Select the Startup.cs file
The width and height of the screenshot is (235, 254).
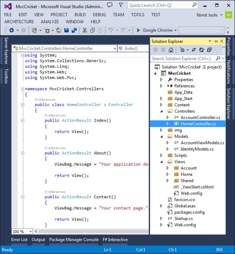click(184, 219)
